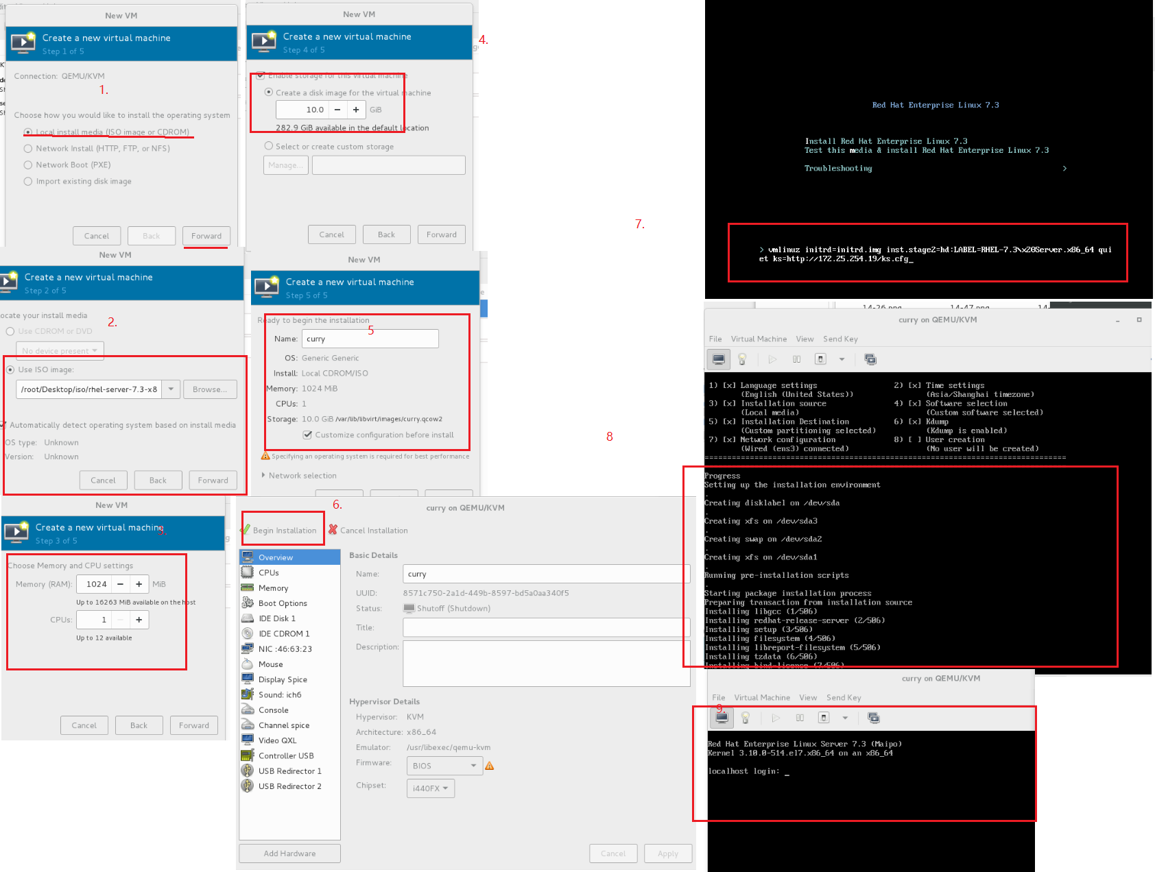Select the Controller USB entry
The image size is (1155, 872).
[290, 755]
